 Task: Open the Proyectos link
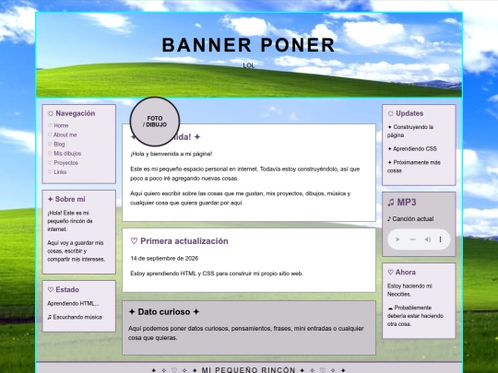(63, 163)
